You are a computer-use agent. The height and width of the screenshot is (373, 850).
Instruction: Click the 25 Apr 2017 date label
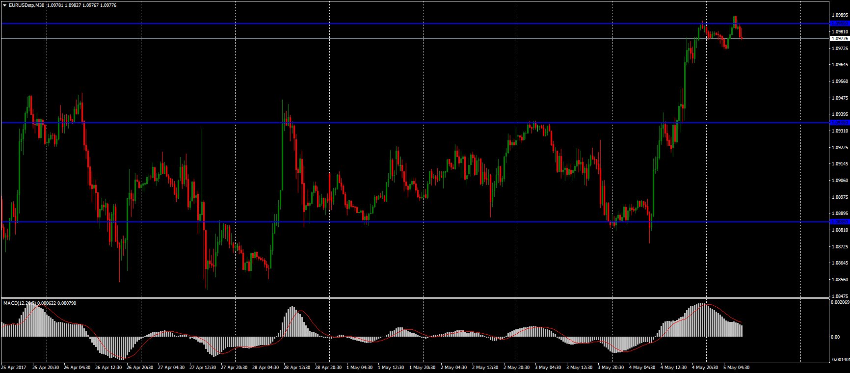click(13, 367)
